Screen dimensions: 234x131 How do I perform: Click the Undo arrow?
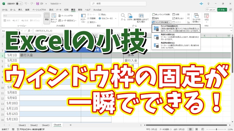(26, 4)
